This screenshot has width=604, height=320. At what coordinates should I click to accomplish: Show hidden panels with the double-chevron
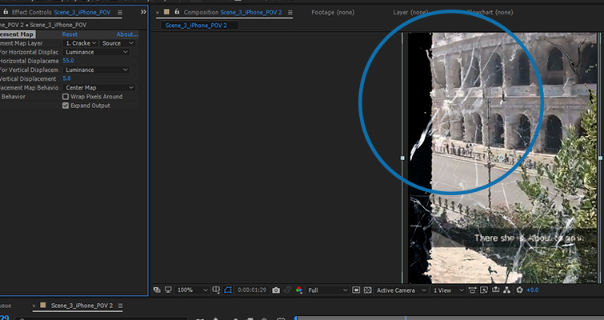click(143, 12)
